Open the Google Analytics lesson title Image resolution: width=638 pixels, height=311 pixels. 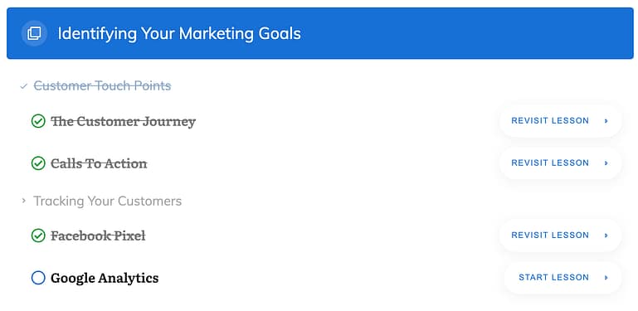105,278
